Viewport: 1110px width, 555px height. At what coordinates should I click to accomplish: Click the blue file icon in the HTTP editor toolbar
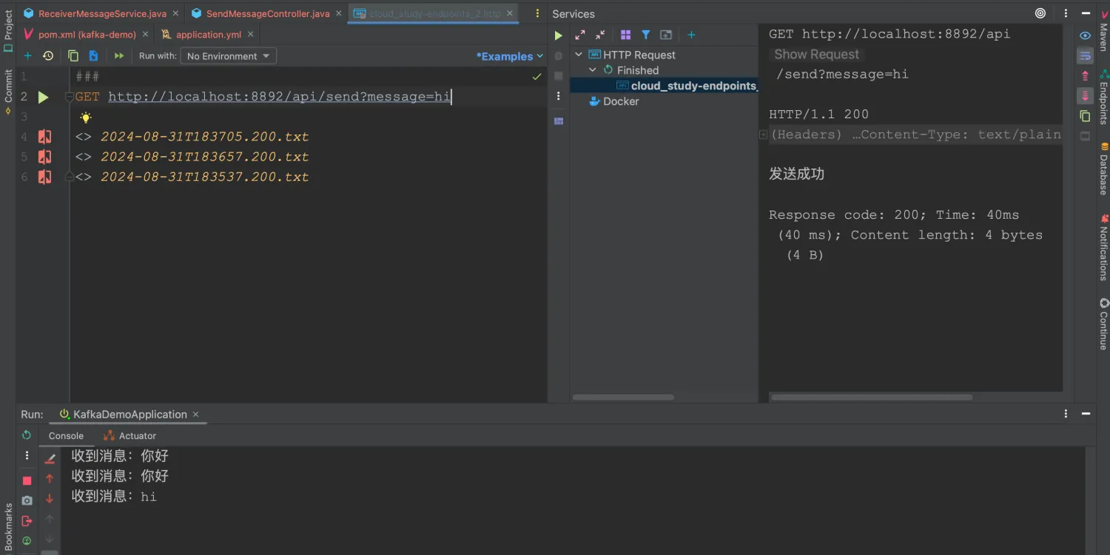click(x=93, y=56)
